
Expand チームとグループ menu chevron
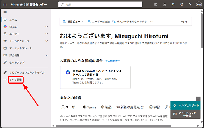click(47, 41)
